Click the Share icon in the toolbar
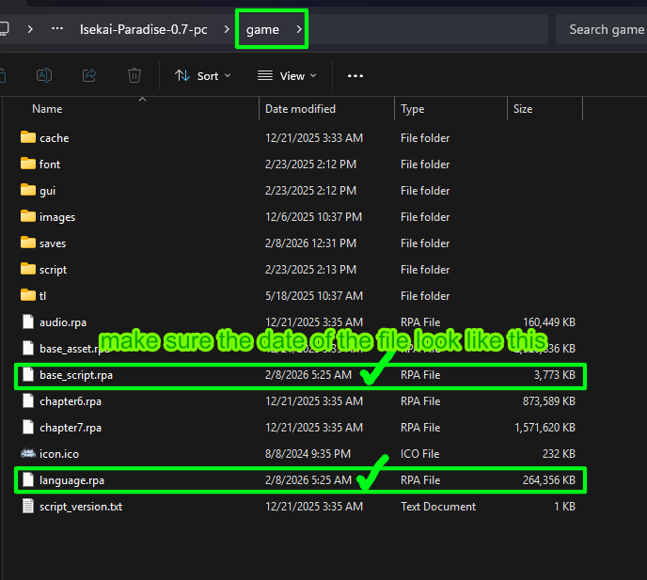This screenshot has height=580, width=647. click(x=89, y=75)
